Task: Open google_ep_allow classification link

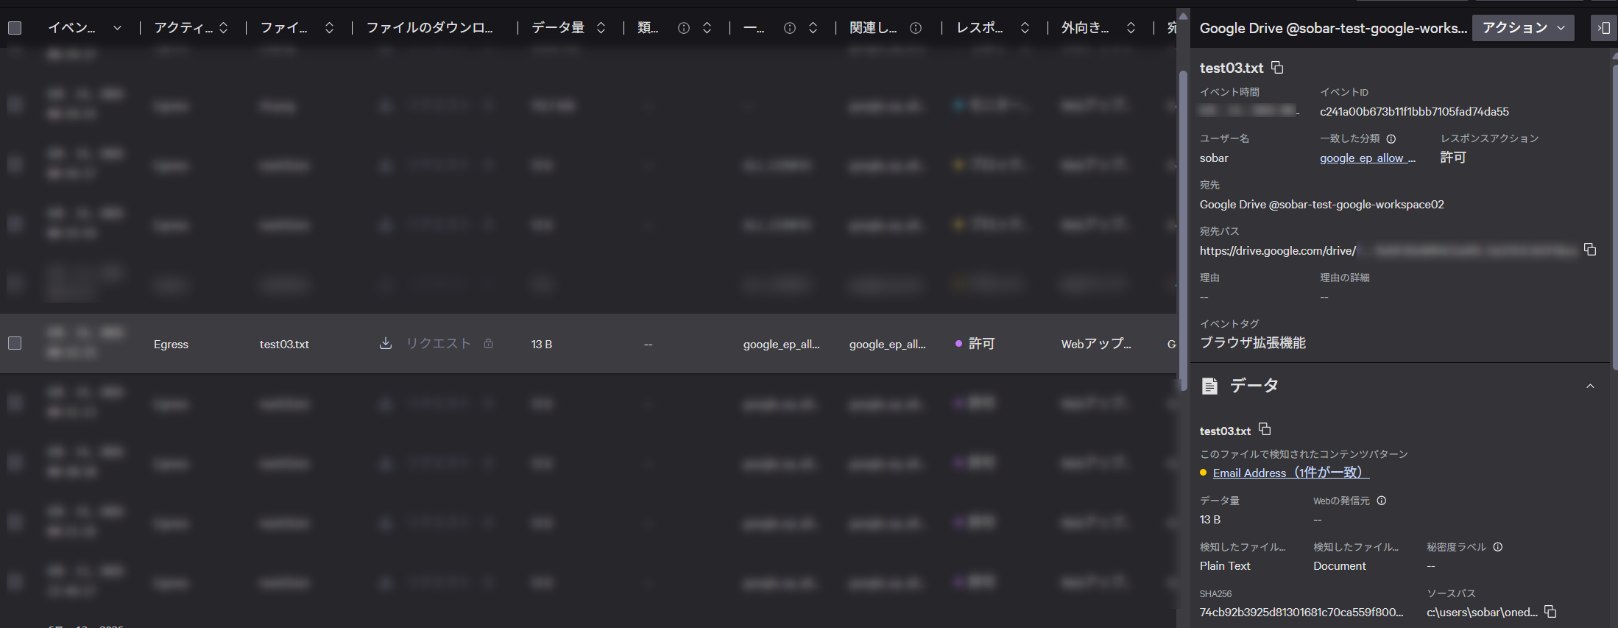Action: pyautogui.click(x=1367, y=158)
